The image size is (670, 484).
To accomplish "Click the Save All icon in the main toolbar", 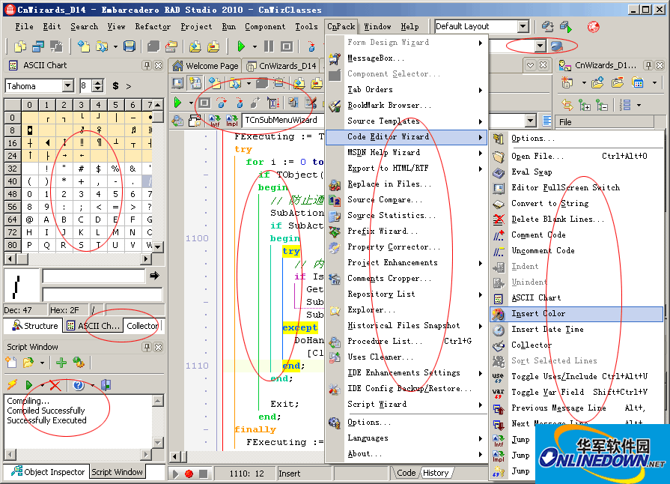I will [x=130, y=46].
